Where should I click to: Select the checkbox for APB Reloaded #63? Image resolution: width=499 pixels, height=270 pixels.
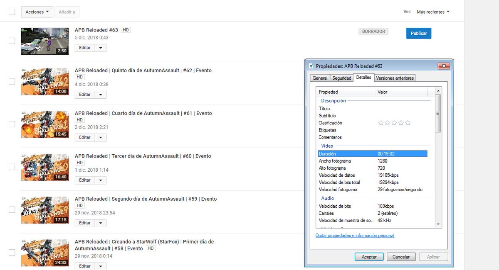coord(12,41)
